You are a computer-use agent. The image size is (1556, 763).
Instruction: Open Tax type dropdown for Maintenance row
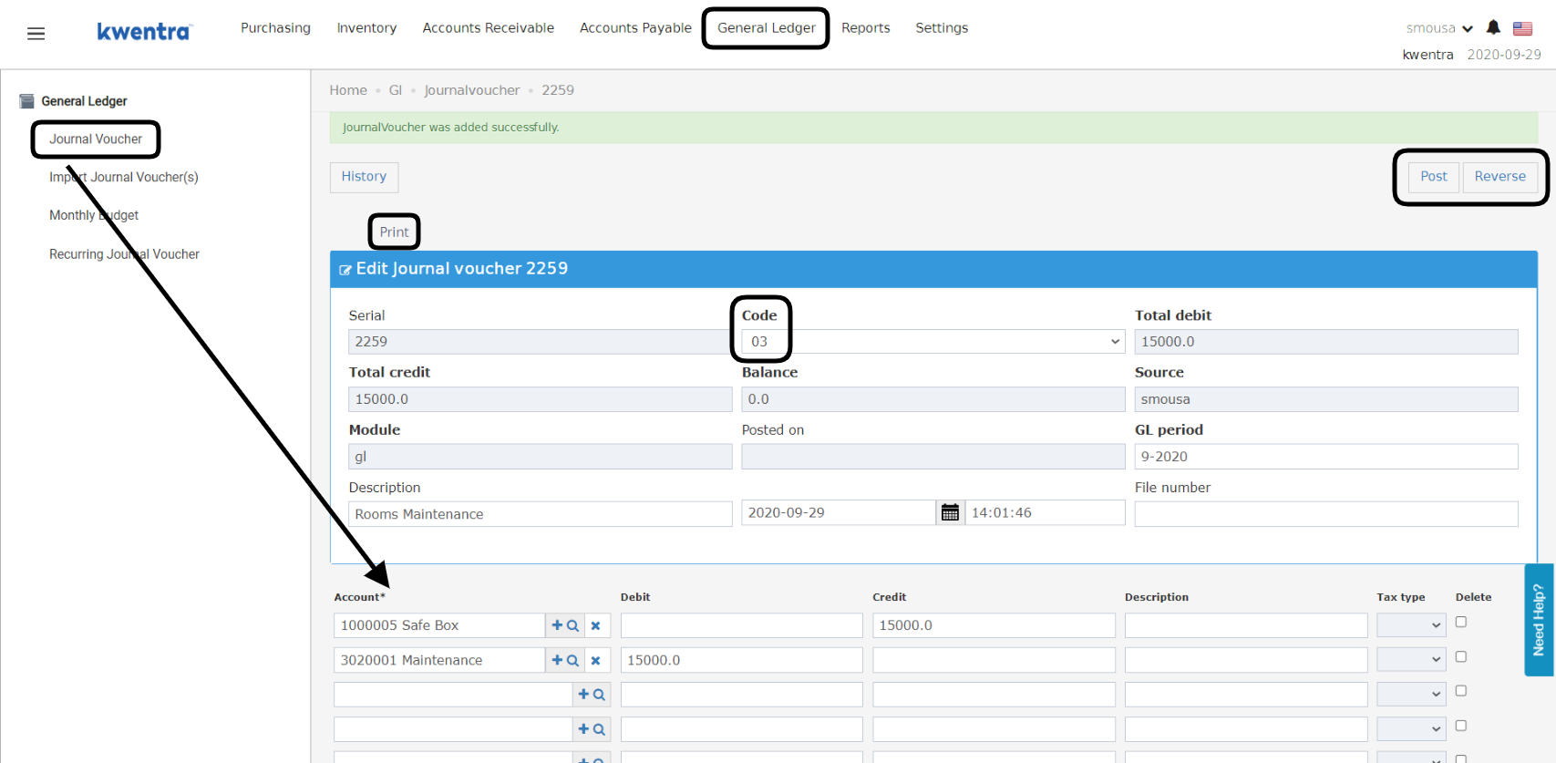1411,660
